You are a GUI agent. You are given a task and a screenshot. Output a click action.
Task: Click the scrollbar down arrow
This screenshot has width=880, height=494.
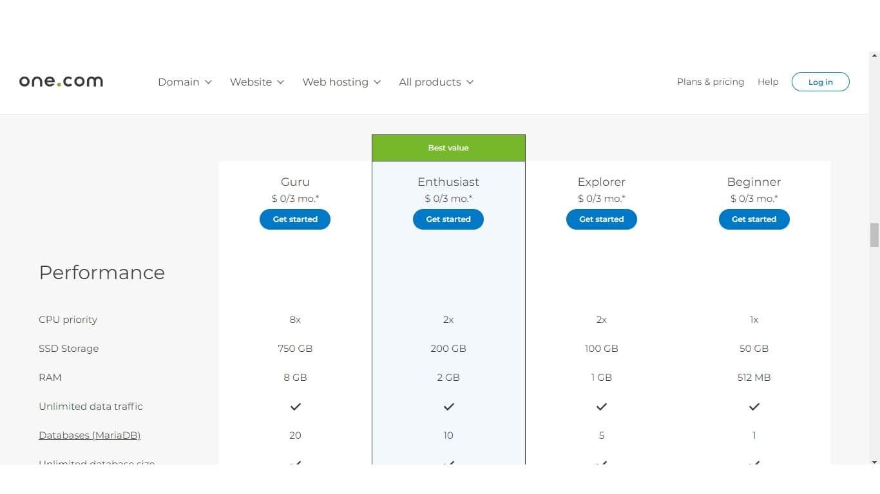874,462
